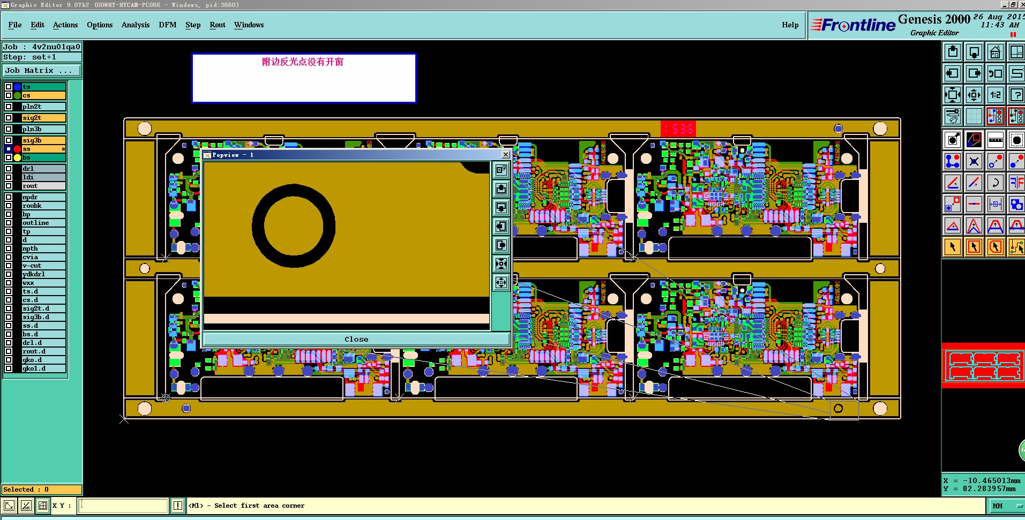Screen dimensions: 1025x520
Task: Toggle checkbox for drl layer
Action: coord(9,169)
